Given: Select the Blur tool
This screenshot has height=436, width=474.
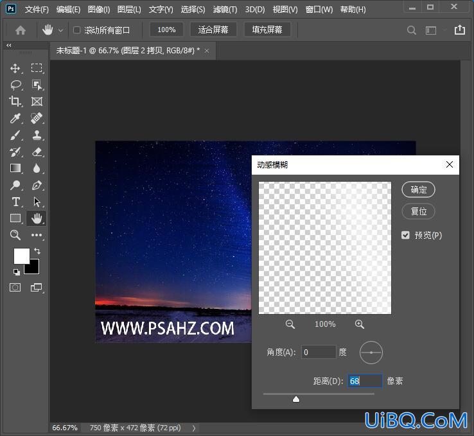Looking at the screenshot, I should coord(37,168).
